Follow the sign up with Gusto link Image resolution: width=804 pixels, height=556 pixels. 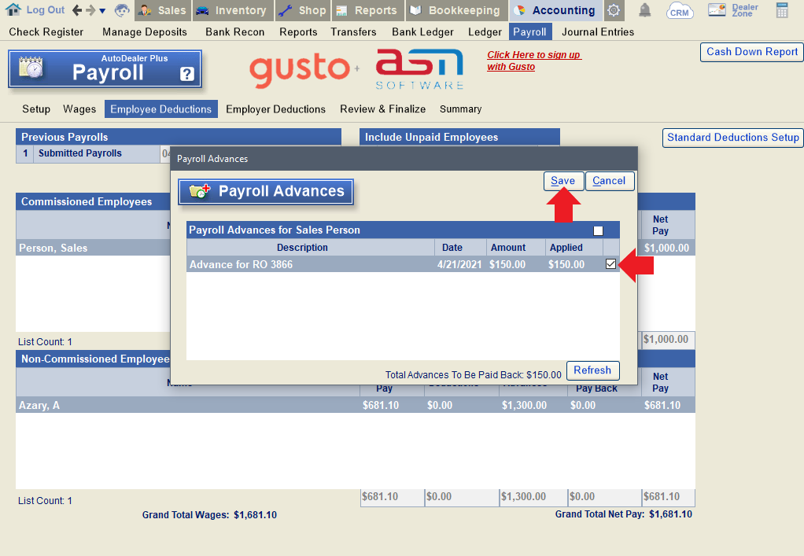pos(534,61)
